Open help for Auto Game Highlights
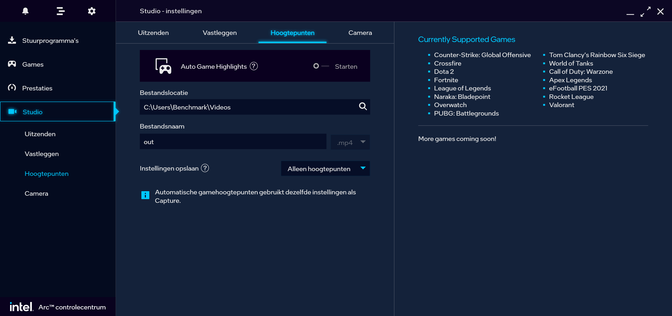Viewport: 672px width, 316px height. pyautogui.click(x=254, y=66)
